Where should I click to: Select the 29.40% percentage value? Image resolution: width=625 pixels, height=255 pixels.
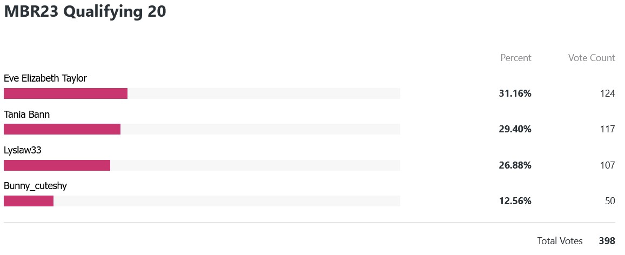point(515,130)
